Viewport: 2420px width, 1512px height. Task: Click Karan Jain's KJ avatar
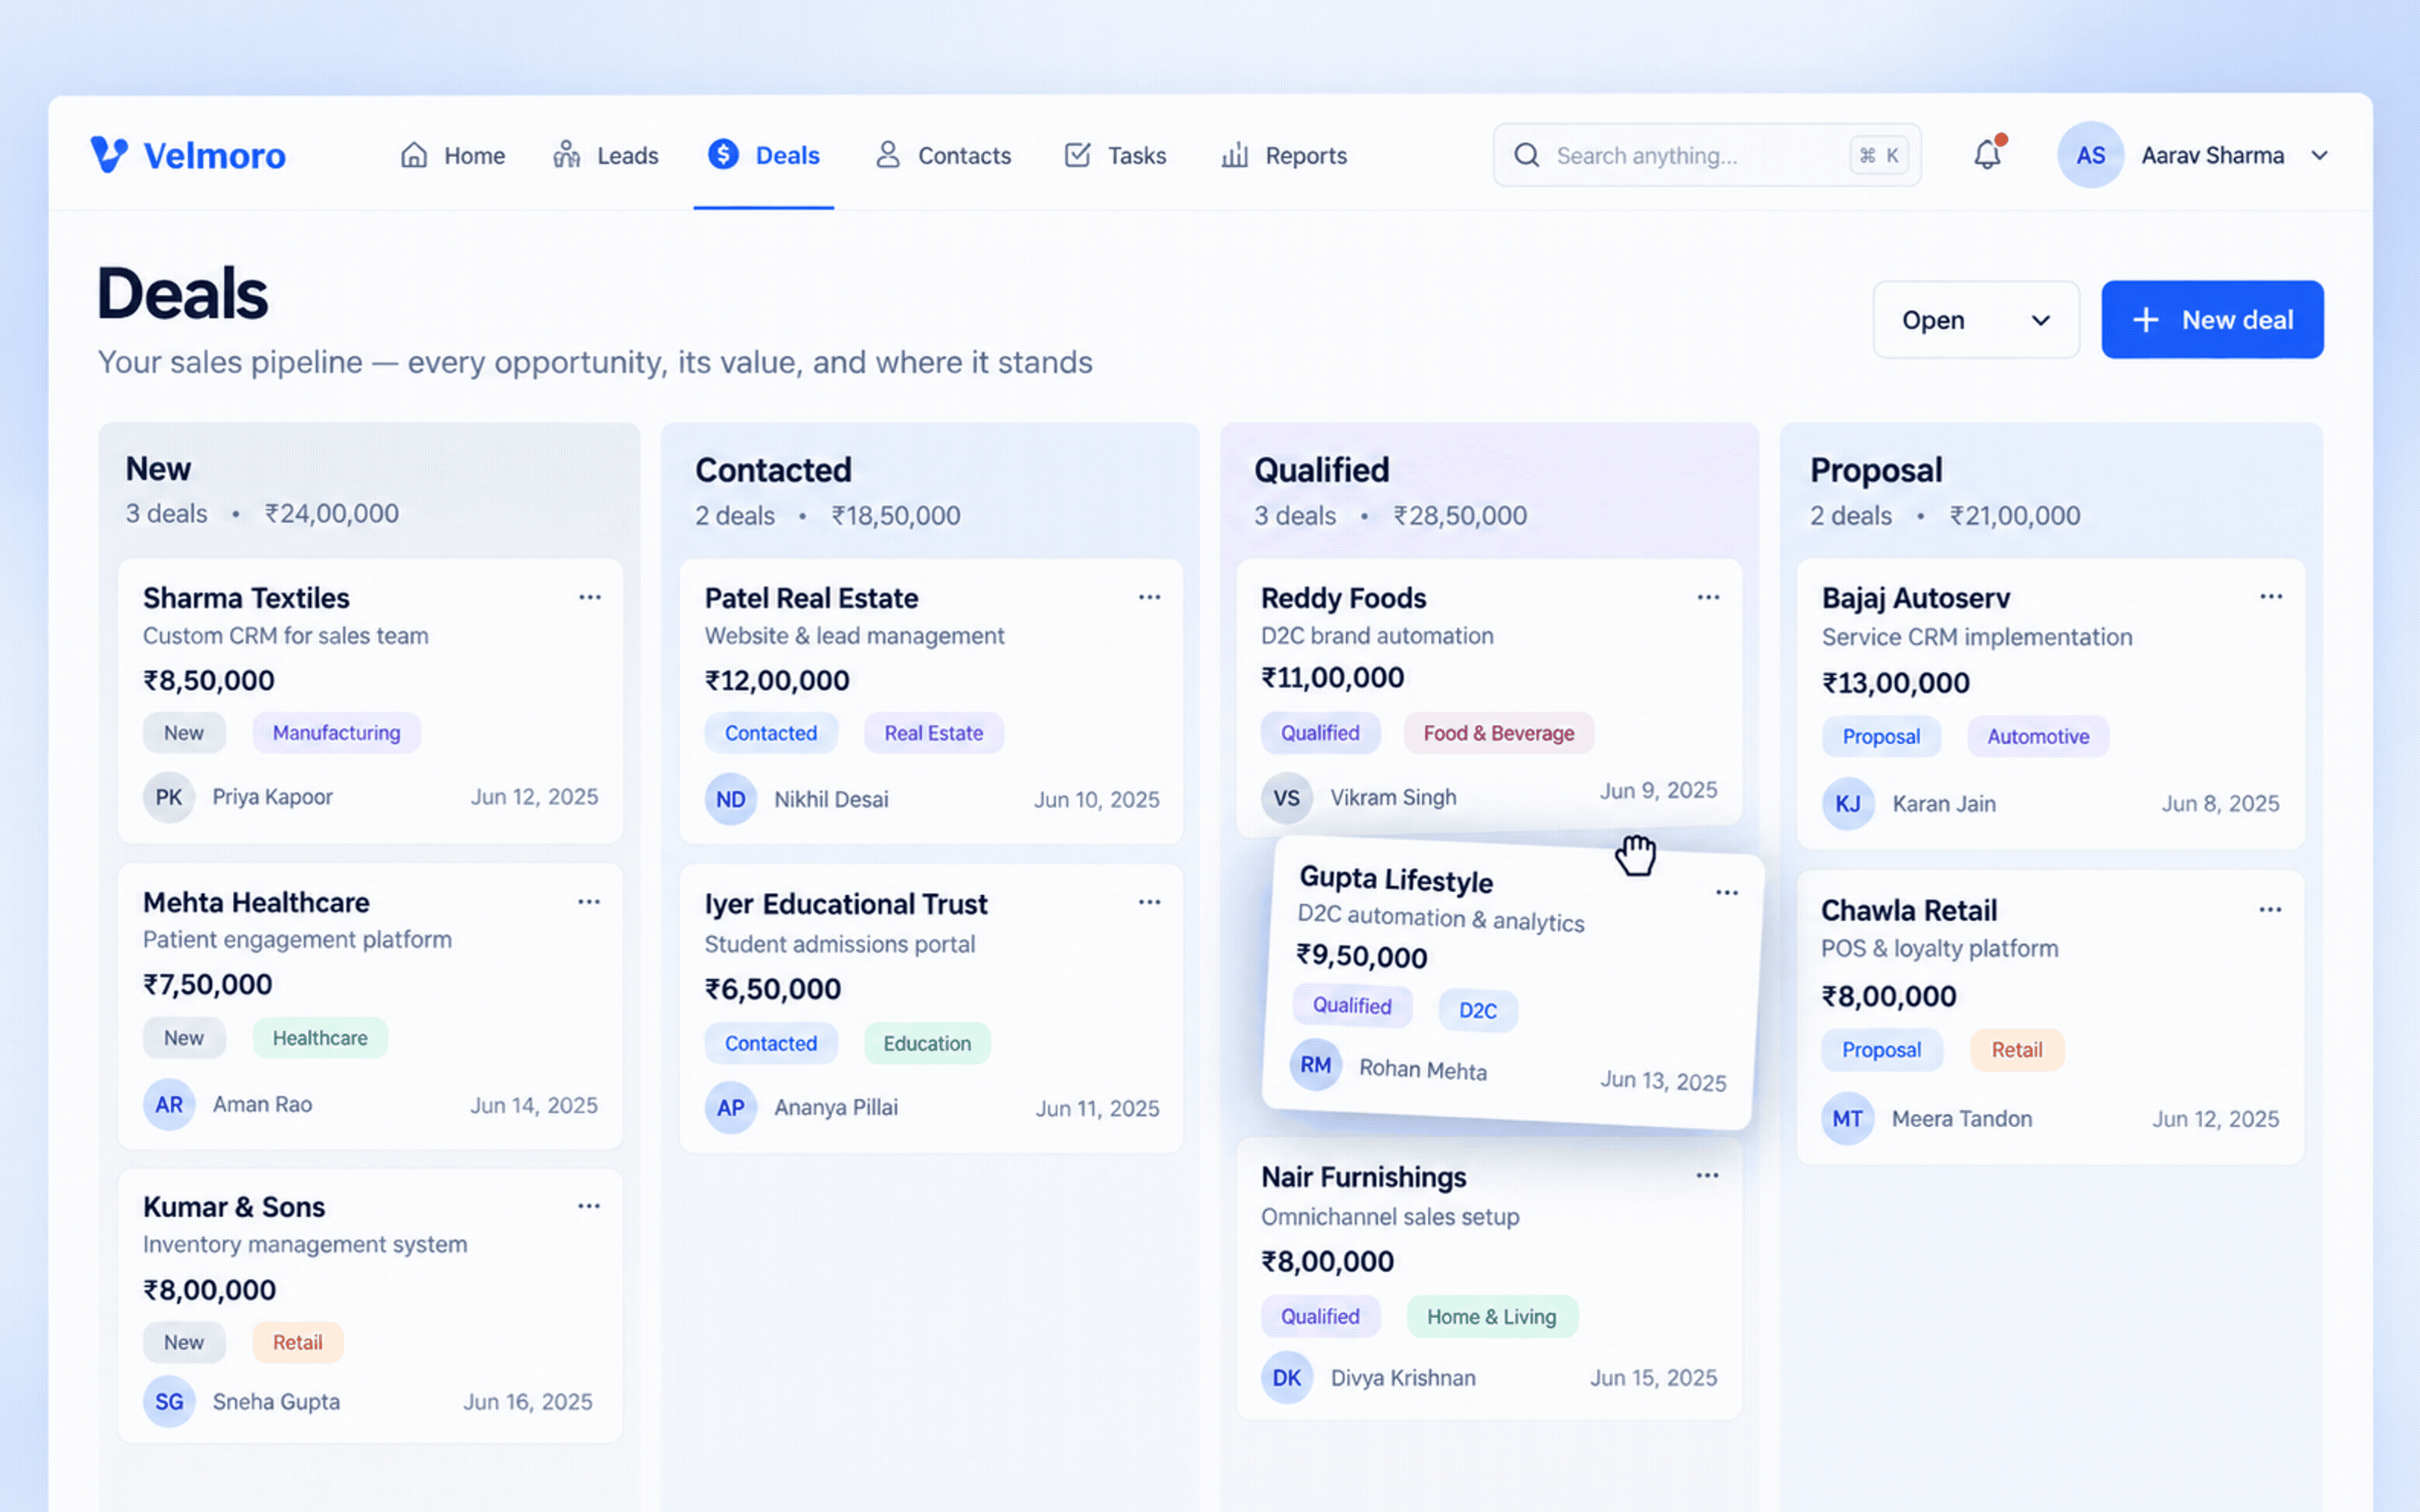(1847, 804)
